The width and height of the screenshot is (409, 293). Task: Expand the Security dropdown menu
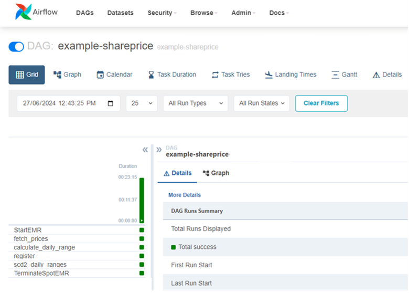pyautogui.click(x=162, y=13)
